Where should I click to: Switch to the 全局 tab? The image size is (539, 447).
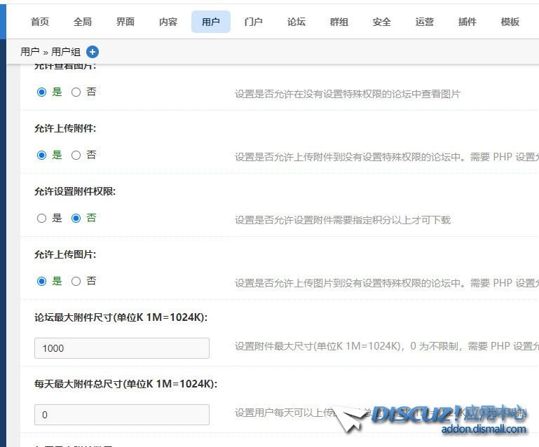(x=83, y=22)
